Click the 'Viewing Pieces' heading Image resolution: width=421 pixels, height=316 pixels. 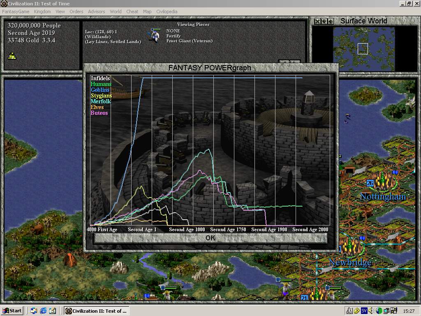[193, 24]
